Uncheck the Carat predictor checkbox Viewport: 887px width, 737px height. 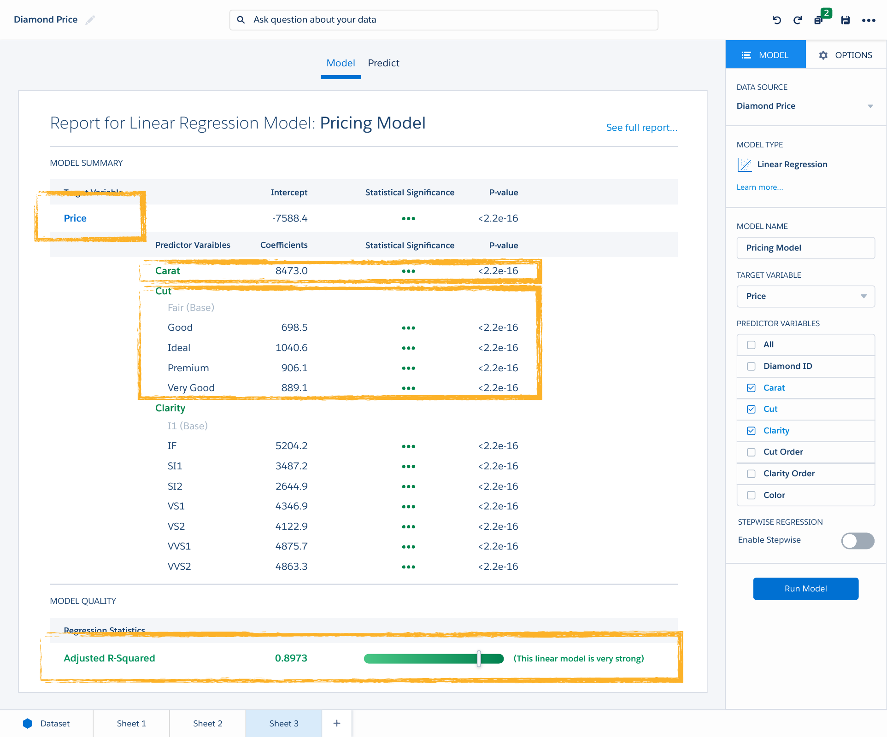[x=751, y=388]
